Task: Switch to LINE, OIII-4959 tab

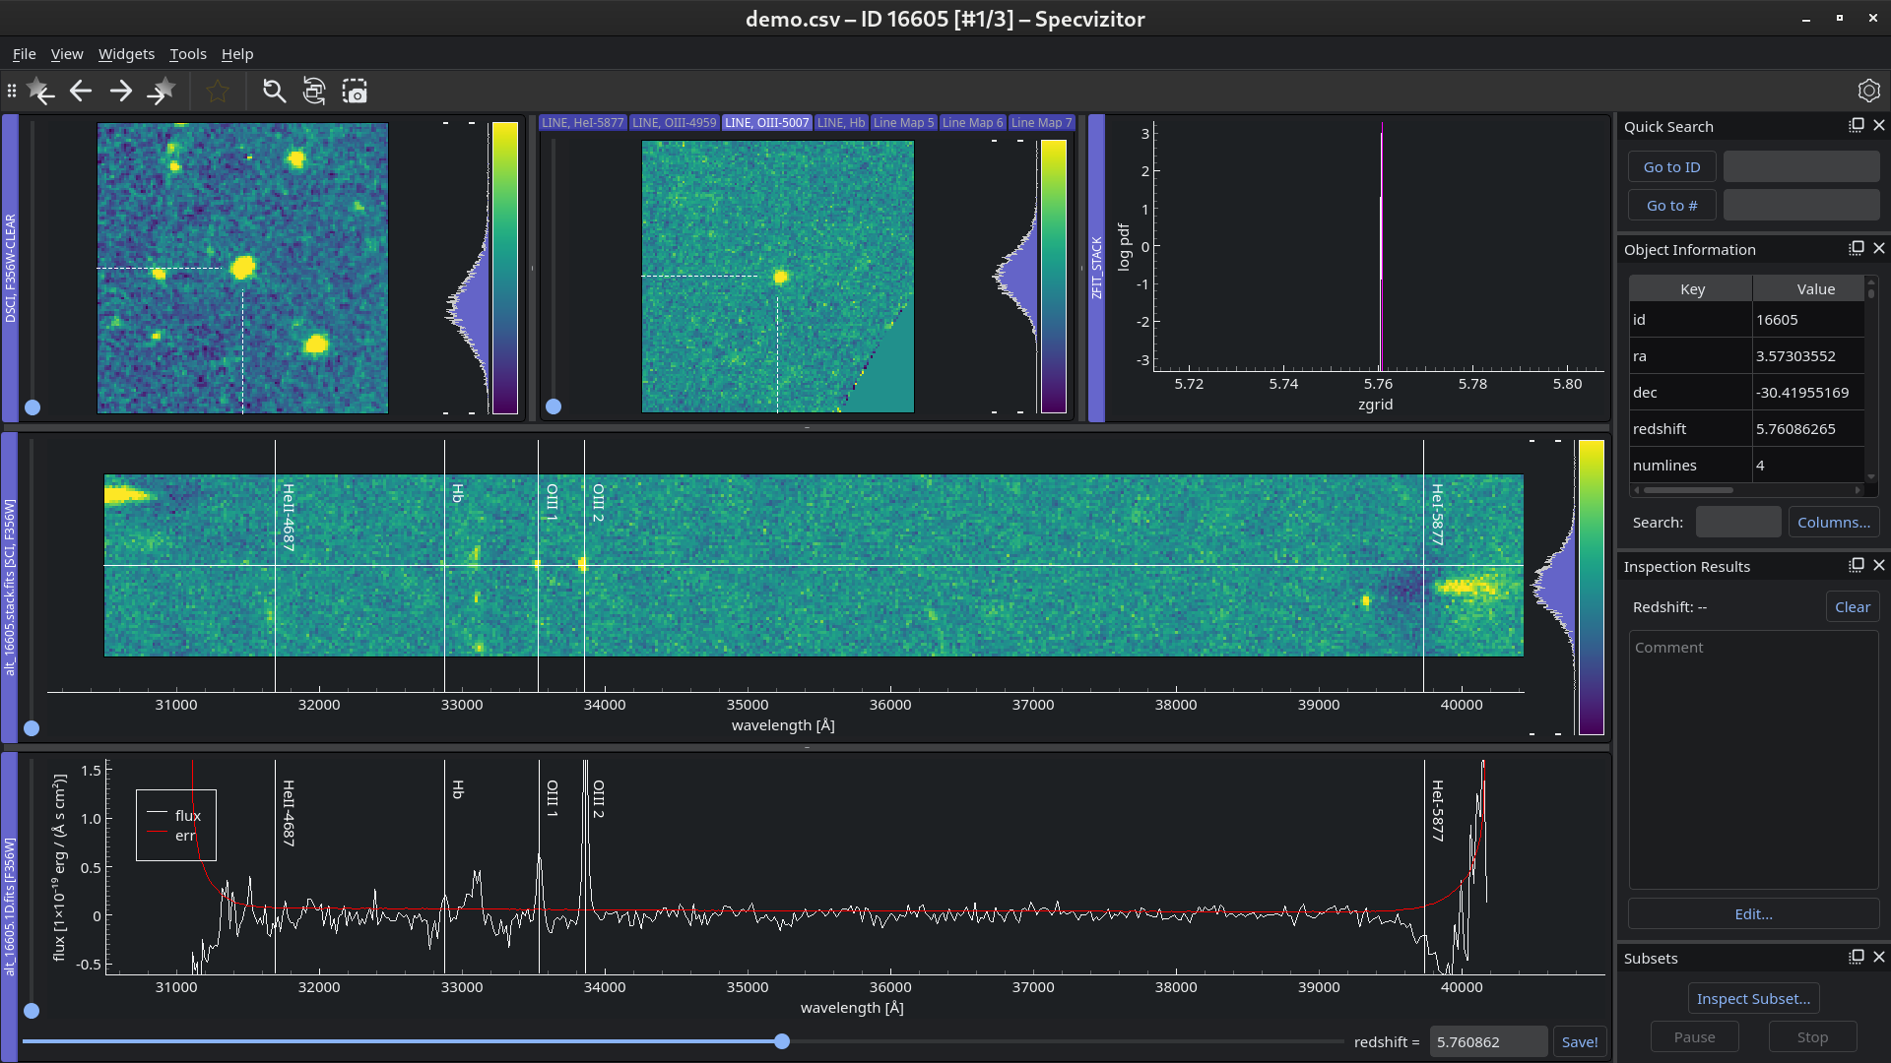Action: click(675, 123)
